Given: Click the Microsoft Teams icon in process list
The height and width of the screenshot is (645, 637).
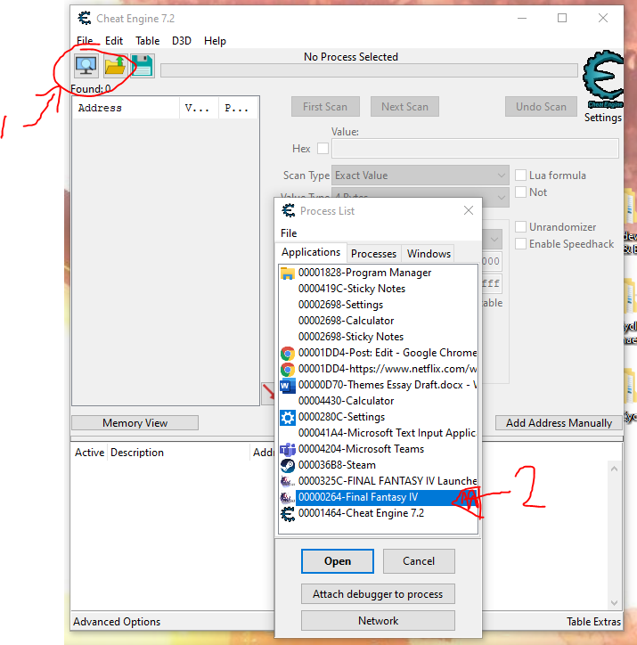Looking at the screenshot, I should click(x=288, y=449).
